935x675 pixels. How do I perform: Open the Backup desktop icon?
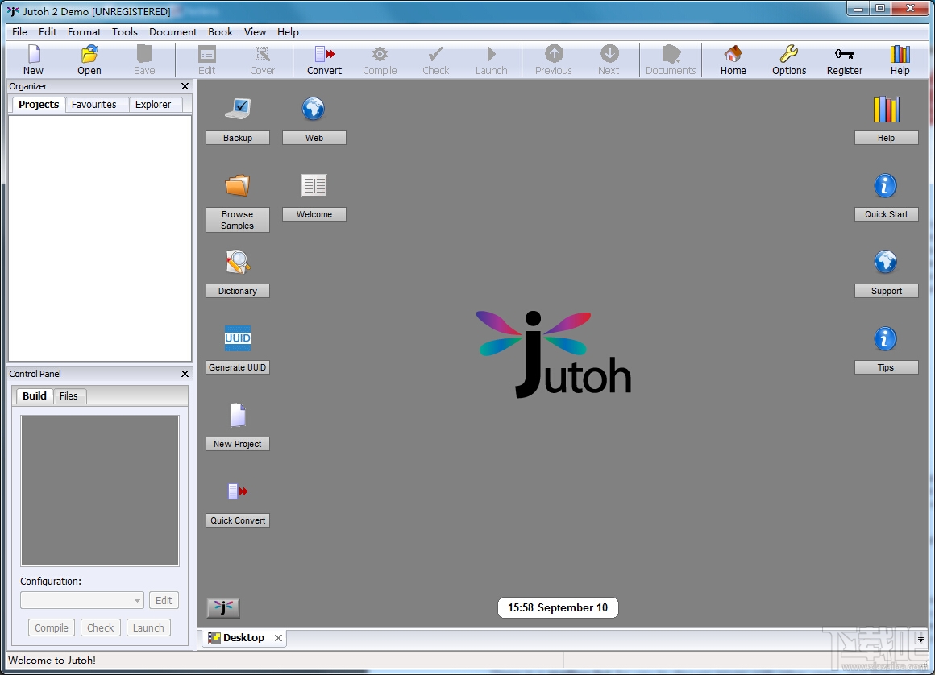tap(238, 109)
